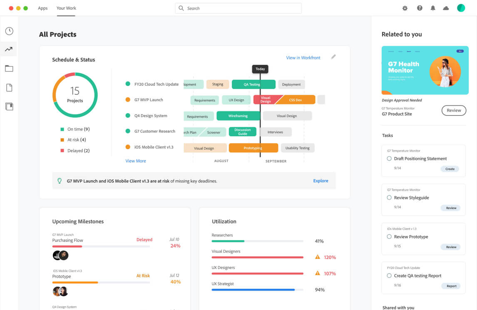The width and height of the screenshot is (477, 310).
Task: Select the trending chart sidebar icon
Action: pos(9,49)
